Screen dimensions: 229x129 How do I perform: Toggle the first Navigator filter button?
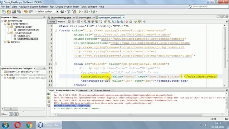click(11, 114)
